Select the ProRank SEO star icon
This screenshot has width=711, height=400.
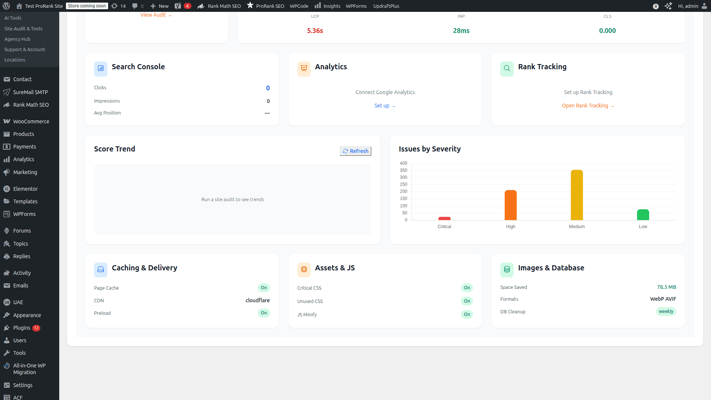pos(250,6)
